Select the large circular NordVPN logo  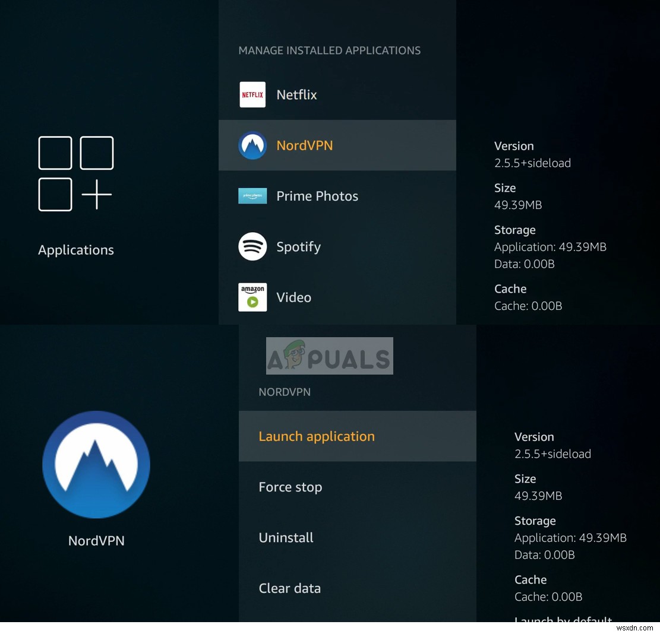96,464
